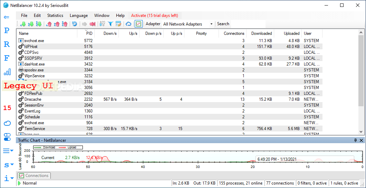Click '77 connections' in status bar
The width and height of the screenshot is (366, 188).
(x=280, y=183)
